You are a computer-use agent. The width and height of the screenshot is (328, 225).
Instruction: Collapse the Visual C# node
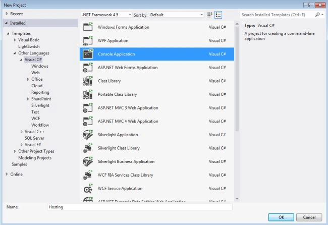21,60
